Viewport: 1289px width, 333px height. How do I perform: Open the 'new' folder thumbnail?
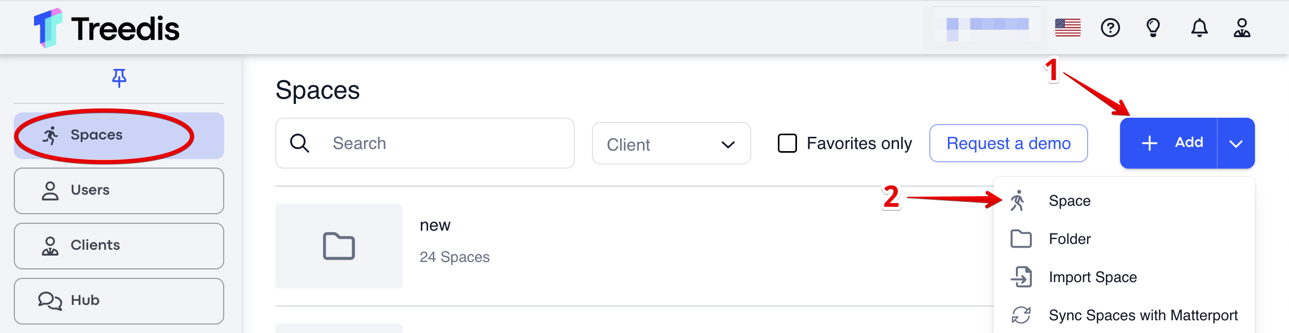(339, 246)
